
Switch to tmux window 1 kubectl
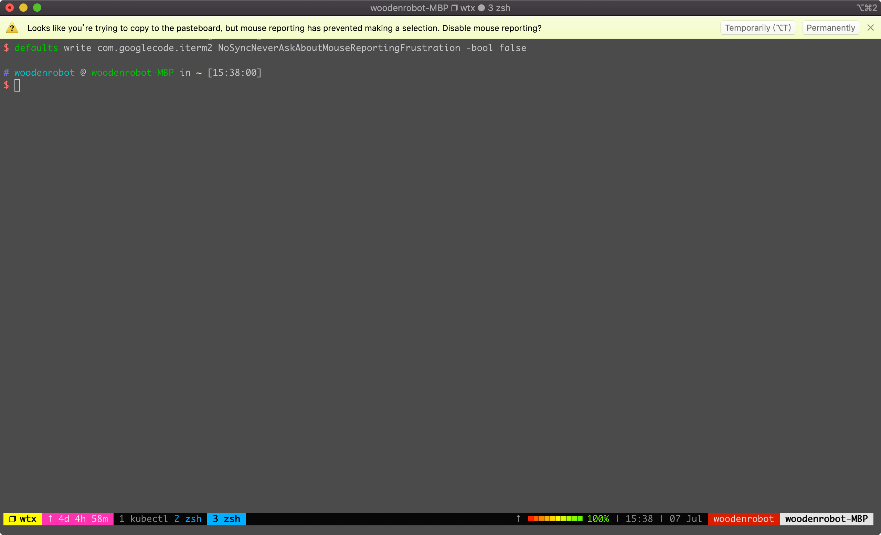coord(144,519)
